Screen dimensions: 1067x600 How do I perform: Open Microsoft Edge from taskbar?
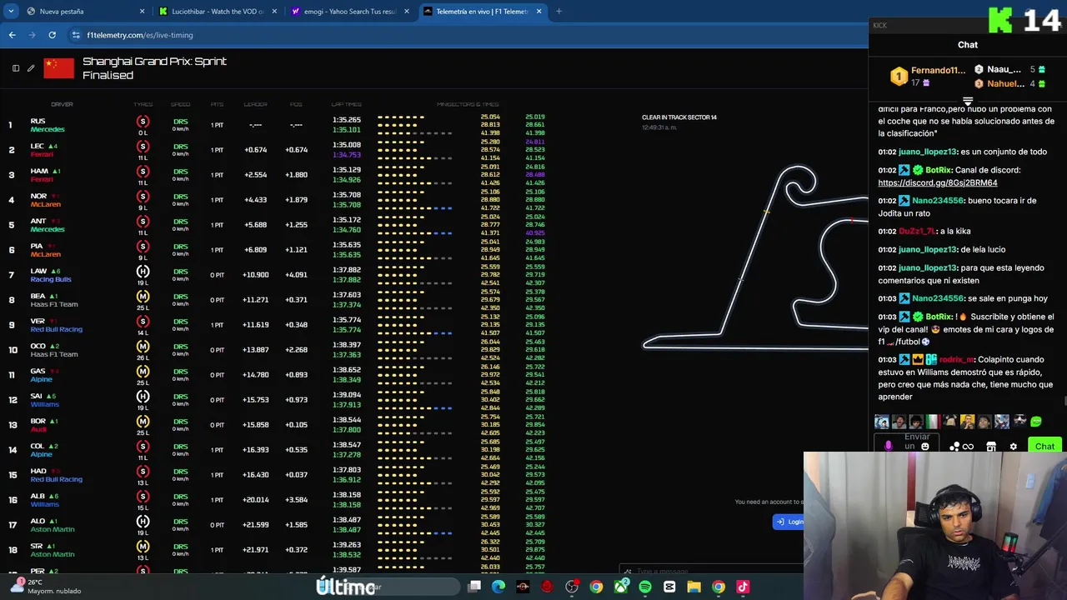498,587
